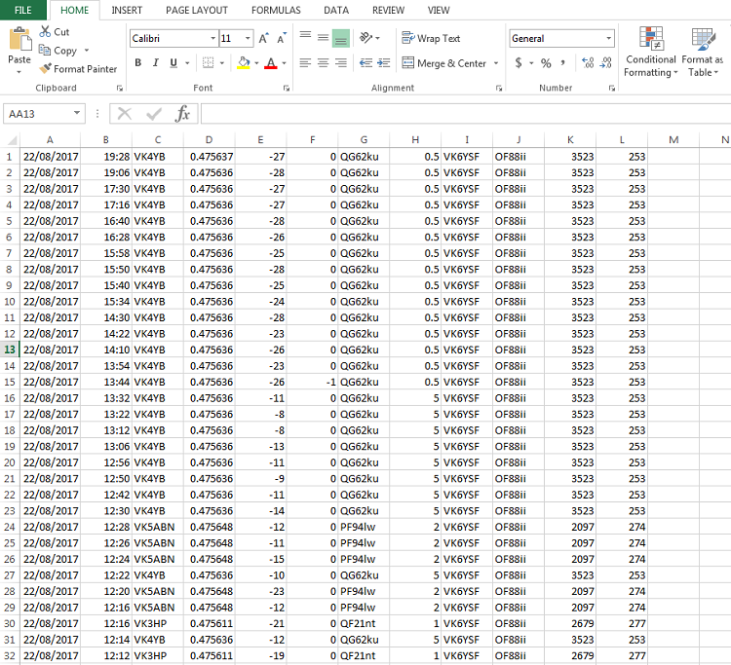
Task: Click the Merge & Center button
Action: point(443,63)
